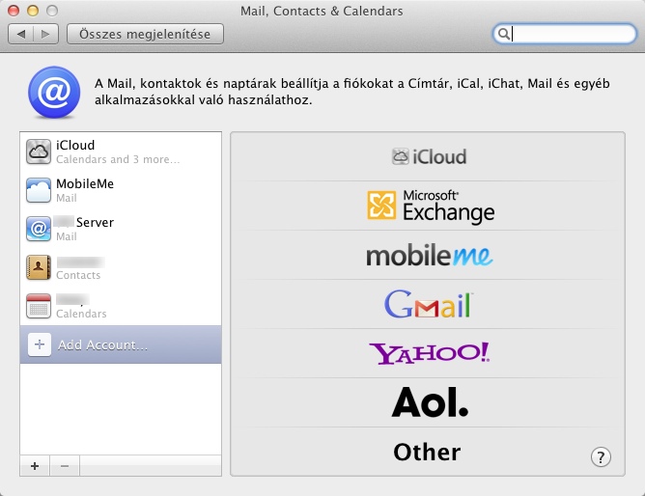Click the iCloud account icon in sidebar

click(x=39, y=152)
